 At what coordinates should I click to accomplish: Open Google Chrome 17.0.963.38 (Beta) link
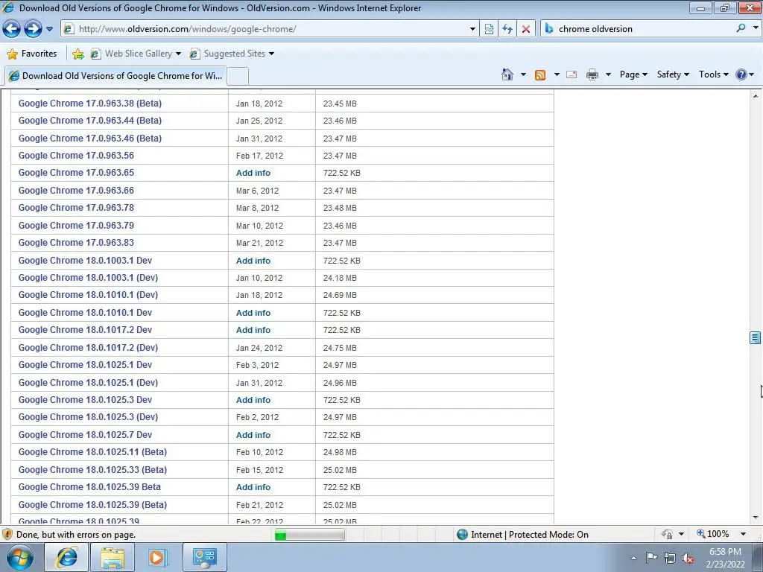click(90, 103)
